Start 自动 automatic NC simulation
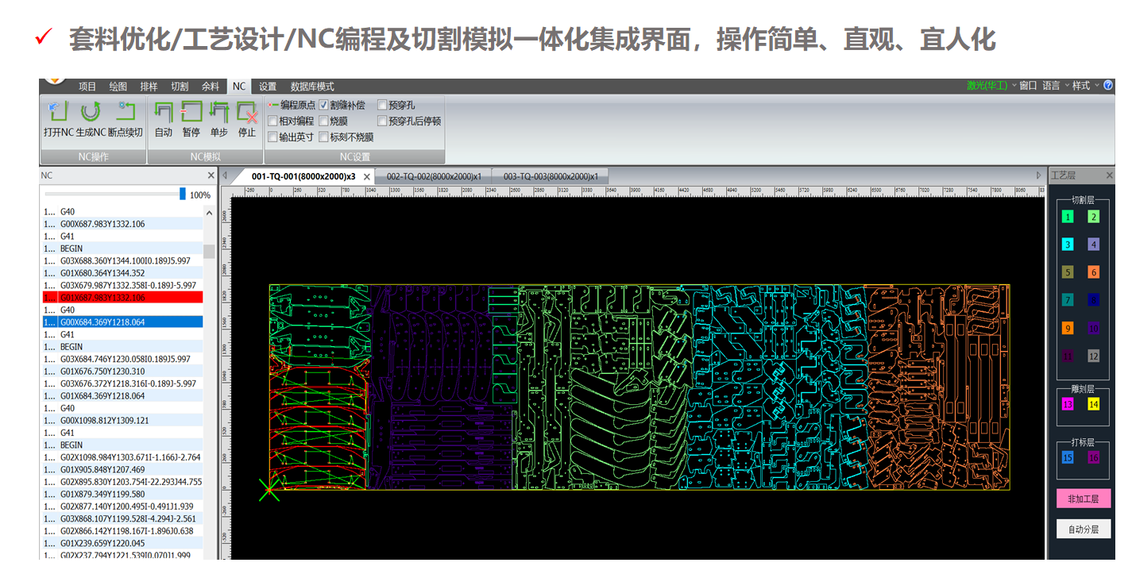 click(164, 112)
